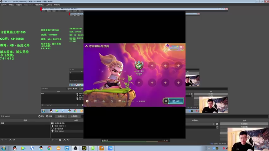Open the 滤镜 filters for the selected source
Screen dimensions: 269x151
click(x=49, y=116)
